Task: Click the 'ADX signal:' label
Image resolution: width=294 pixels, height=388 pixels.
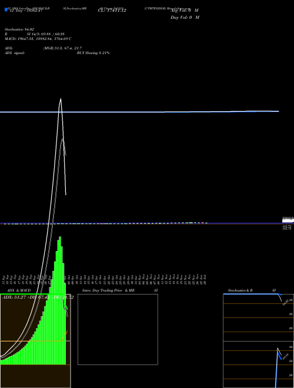Action: [15, 53]
